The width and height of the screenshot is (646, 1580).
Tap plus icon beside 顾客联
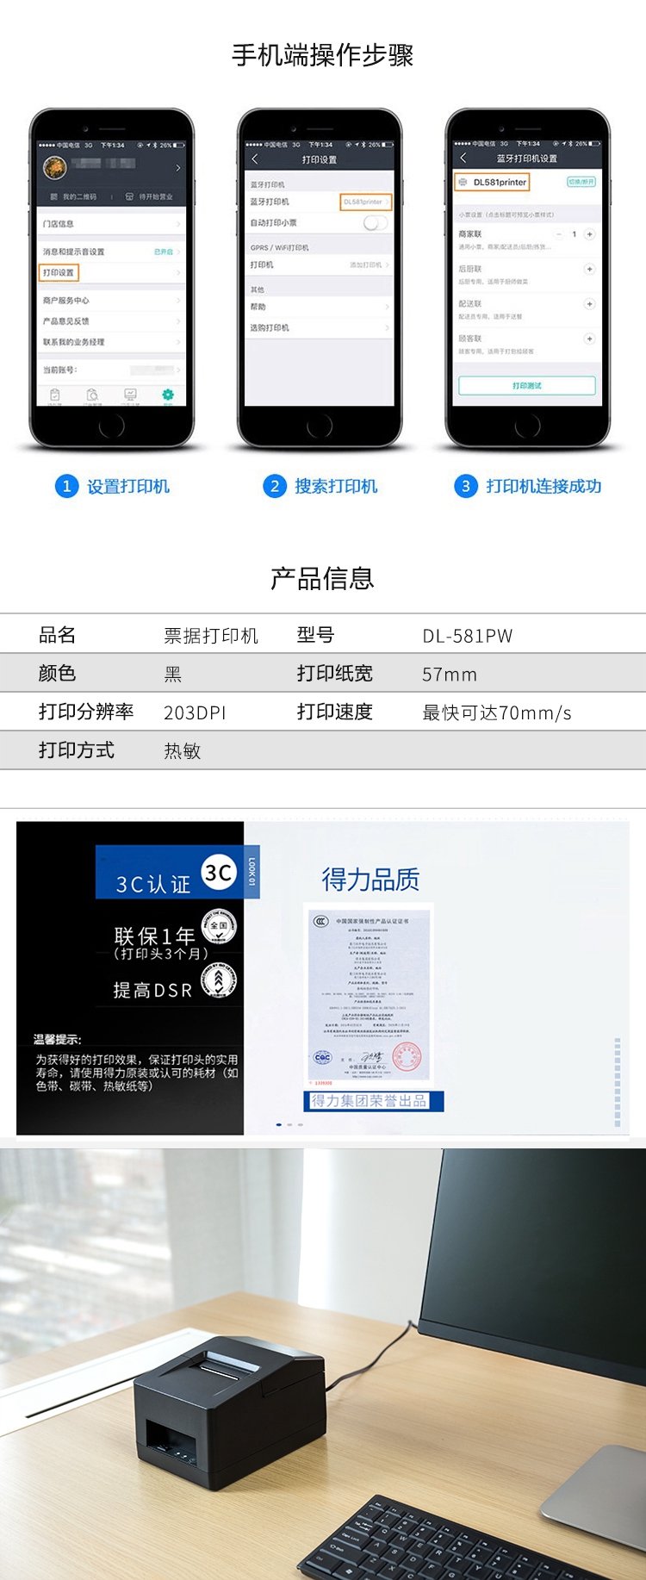(590, 339)
